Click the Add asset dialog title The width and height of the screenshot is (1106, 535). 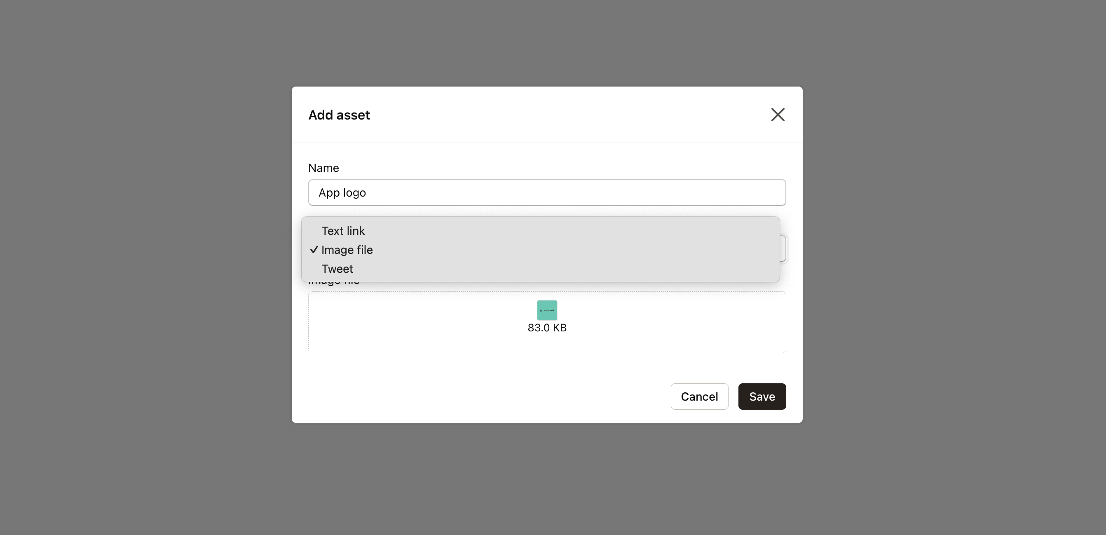click(339, 115)
